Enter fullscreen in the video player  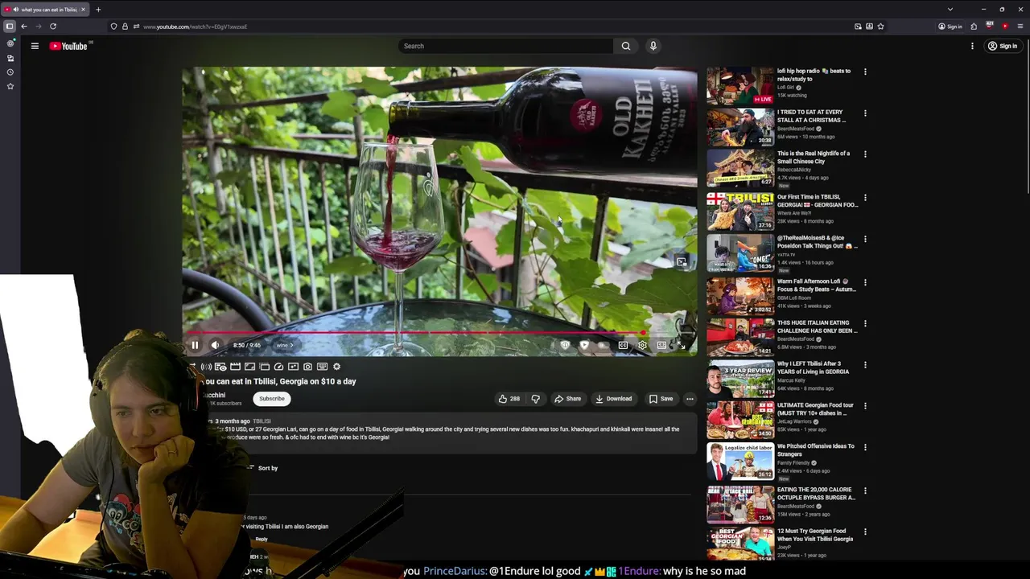click(681, 345)
